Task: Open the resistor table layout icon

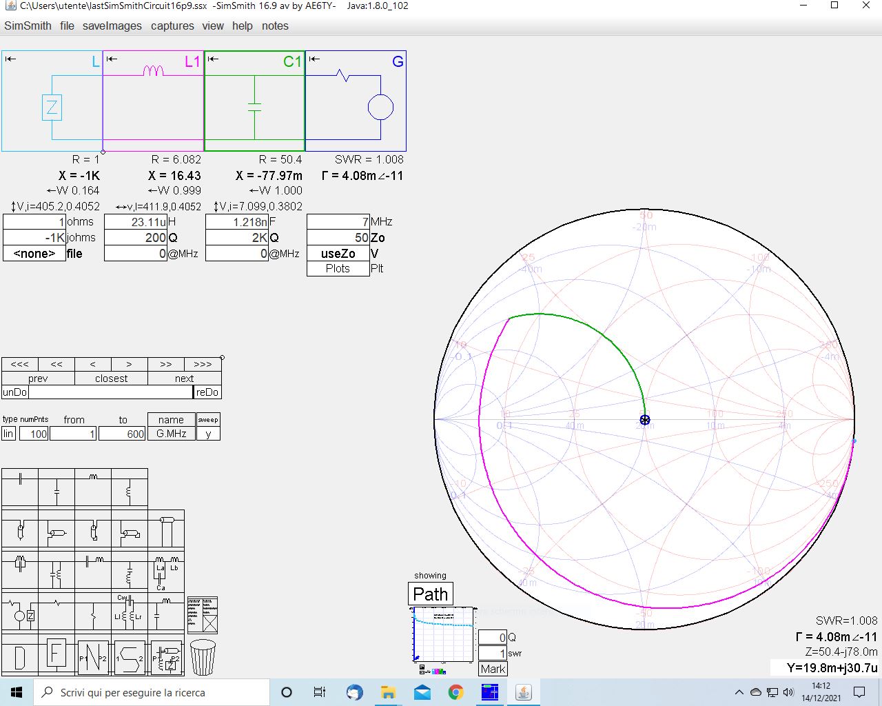Action: [203, 615]
